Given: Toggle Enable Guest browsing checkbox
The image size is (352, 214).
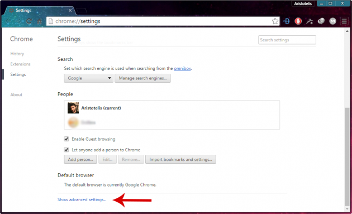Looking at the screenshot, I should point(66,139).
